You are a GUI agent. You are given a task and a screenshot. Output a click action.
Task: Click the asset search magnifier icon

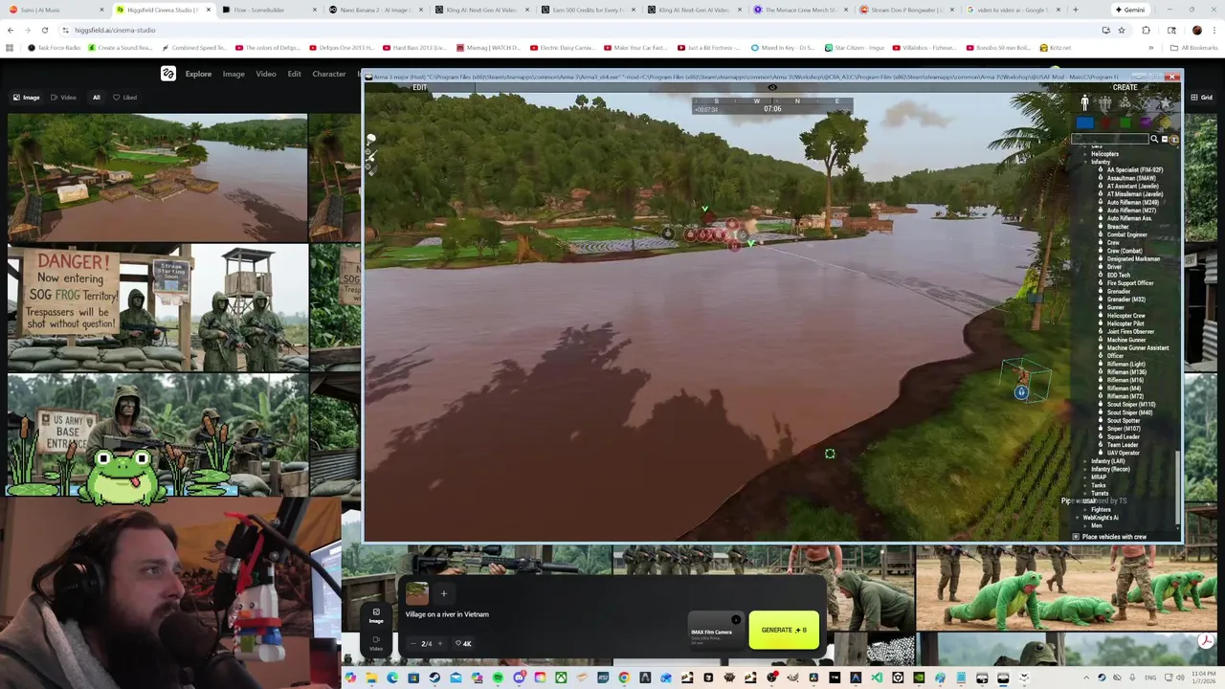coord(1154,139)
